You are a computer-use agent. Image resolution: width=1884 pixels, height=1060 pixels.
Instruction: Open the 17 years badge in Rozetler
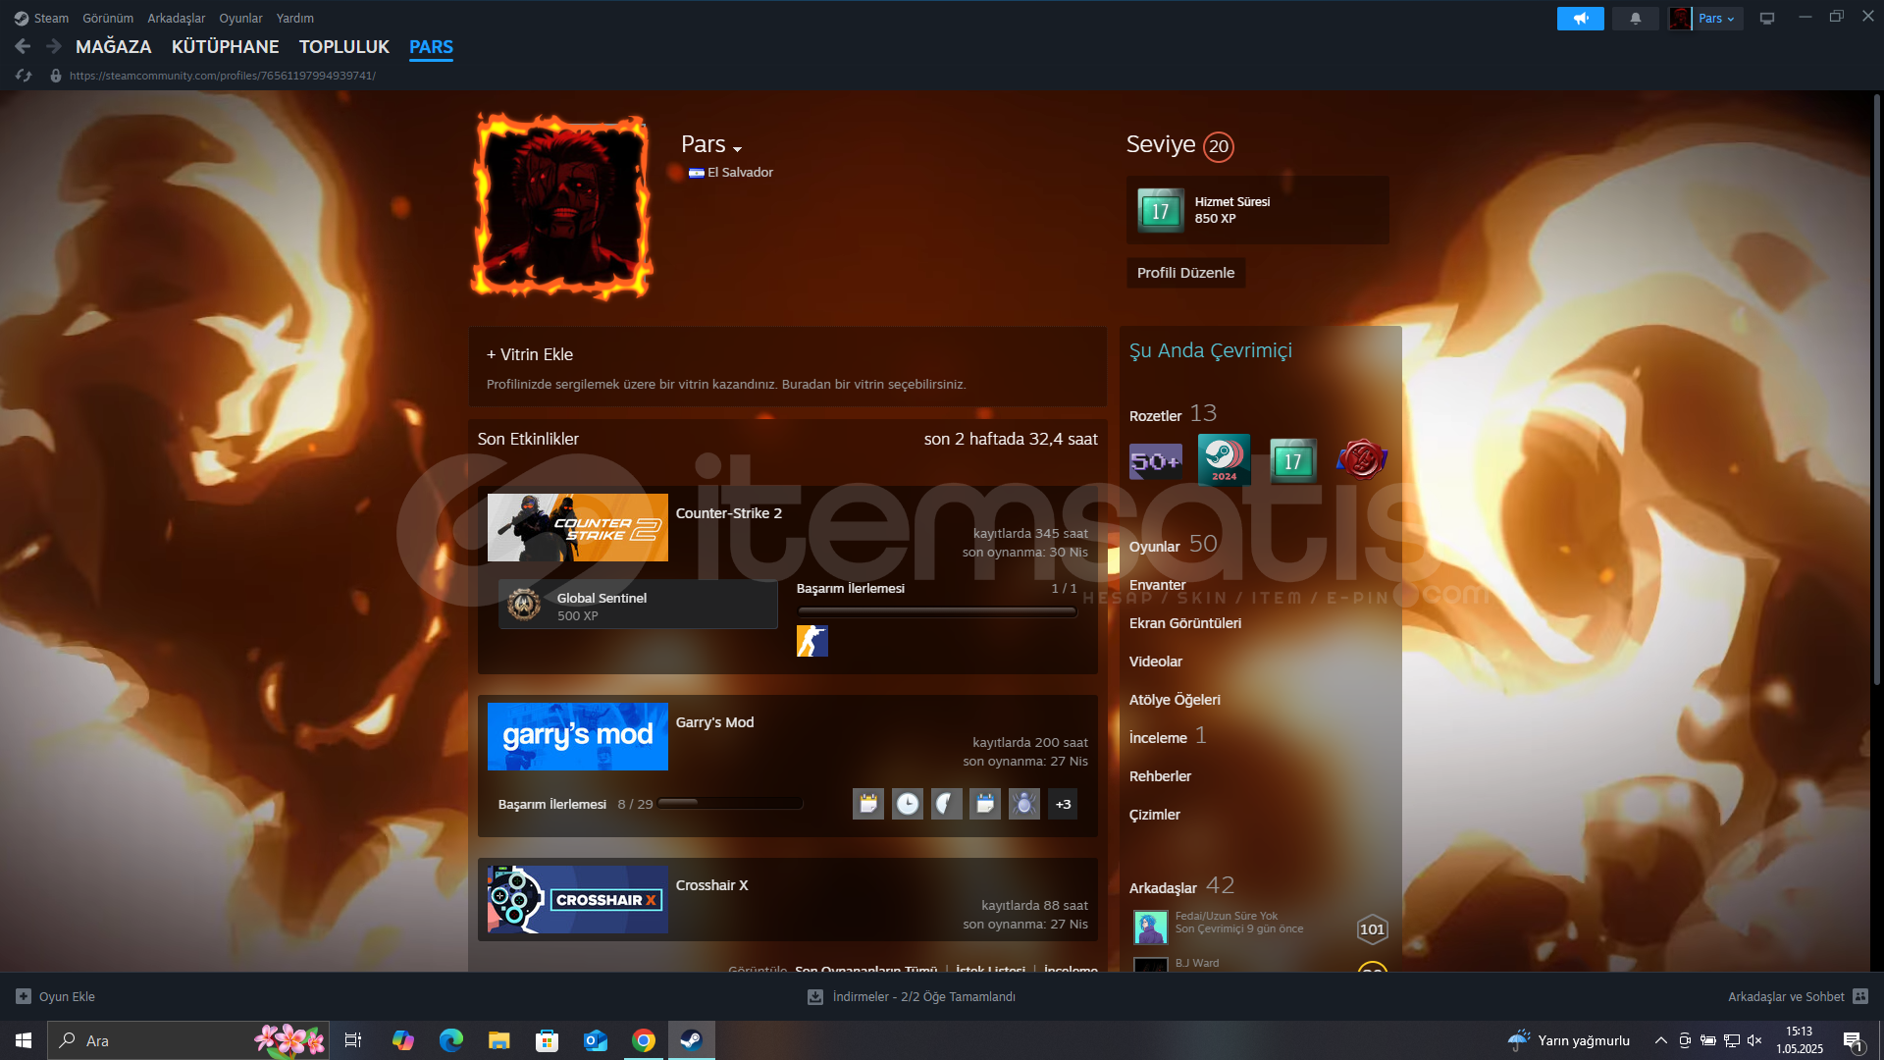coord(1293,460)
